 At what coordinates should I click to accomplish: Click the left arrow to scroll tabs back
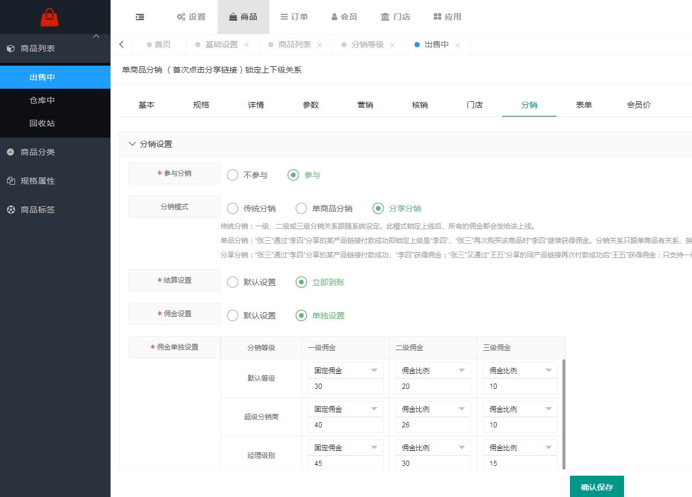point(121,44)
